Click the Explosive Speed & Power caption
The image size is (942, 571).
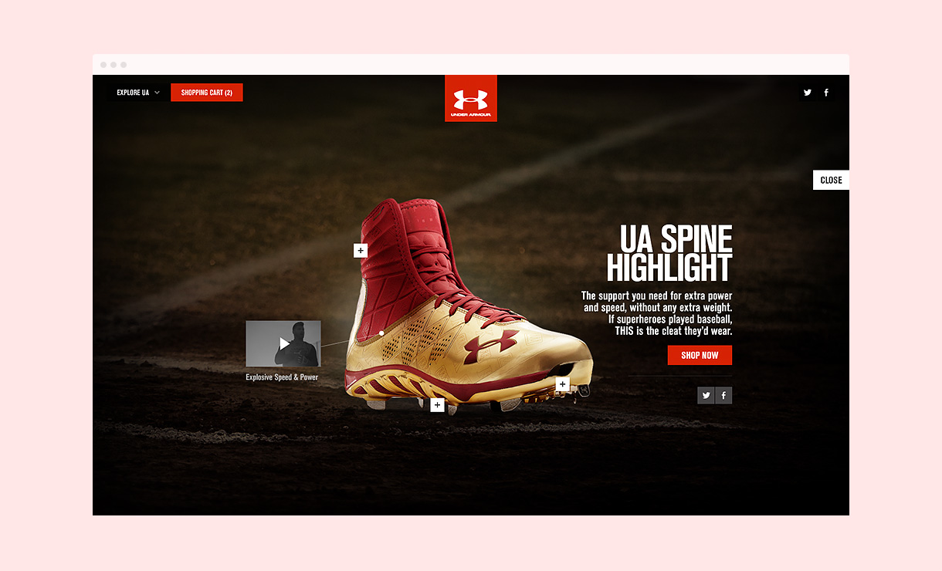282,377
